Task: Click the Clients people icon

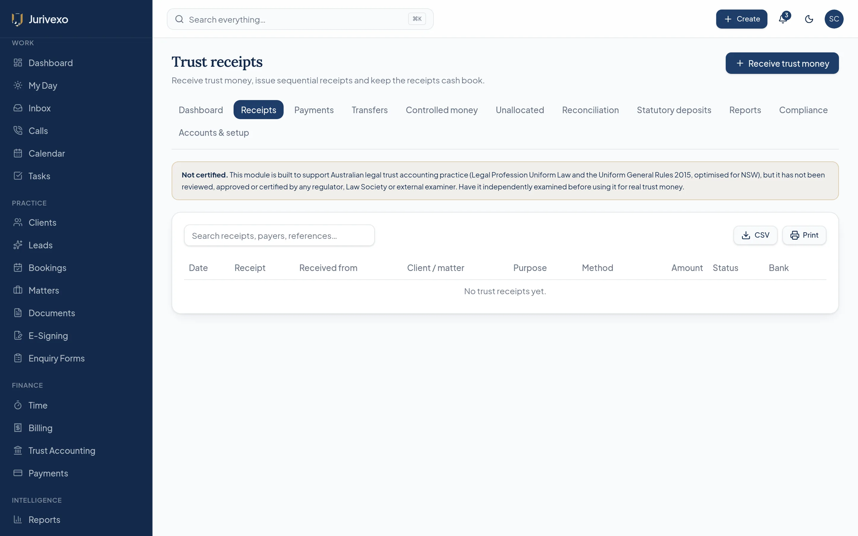Action: [18, 222]
